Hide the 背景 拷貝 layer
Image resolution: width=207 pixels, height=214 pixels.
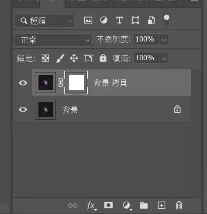pos(23,83)
